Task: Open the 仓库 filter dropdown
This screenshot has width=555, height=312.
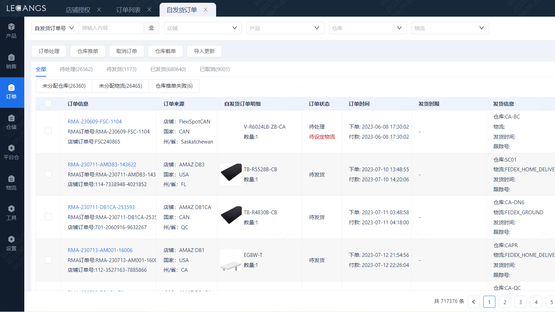Action: 368,28
